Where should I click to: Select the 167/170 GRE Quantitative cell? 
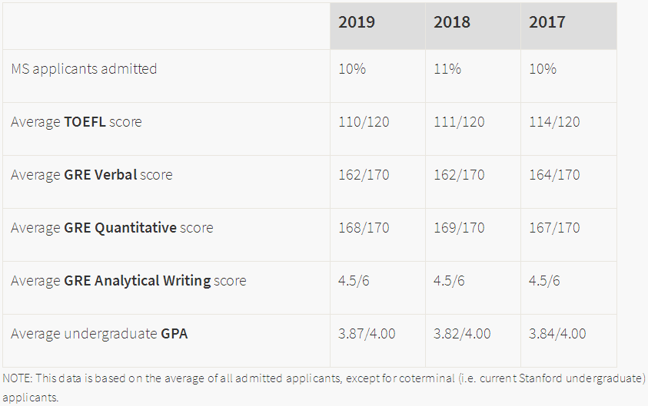[554, 228]
